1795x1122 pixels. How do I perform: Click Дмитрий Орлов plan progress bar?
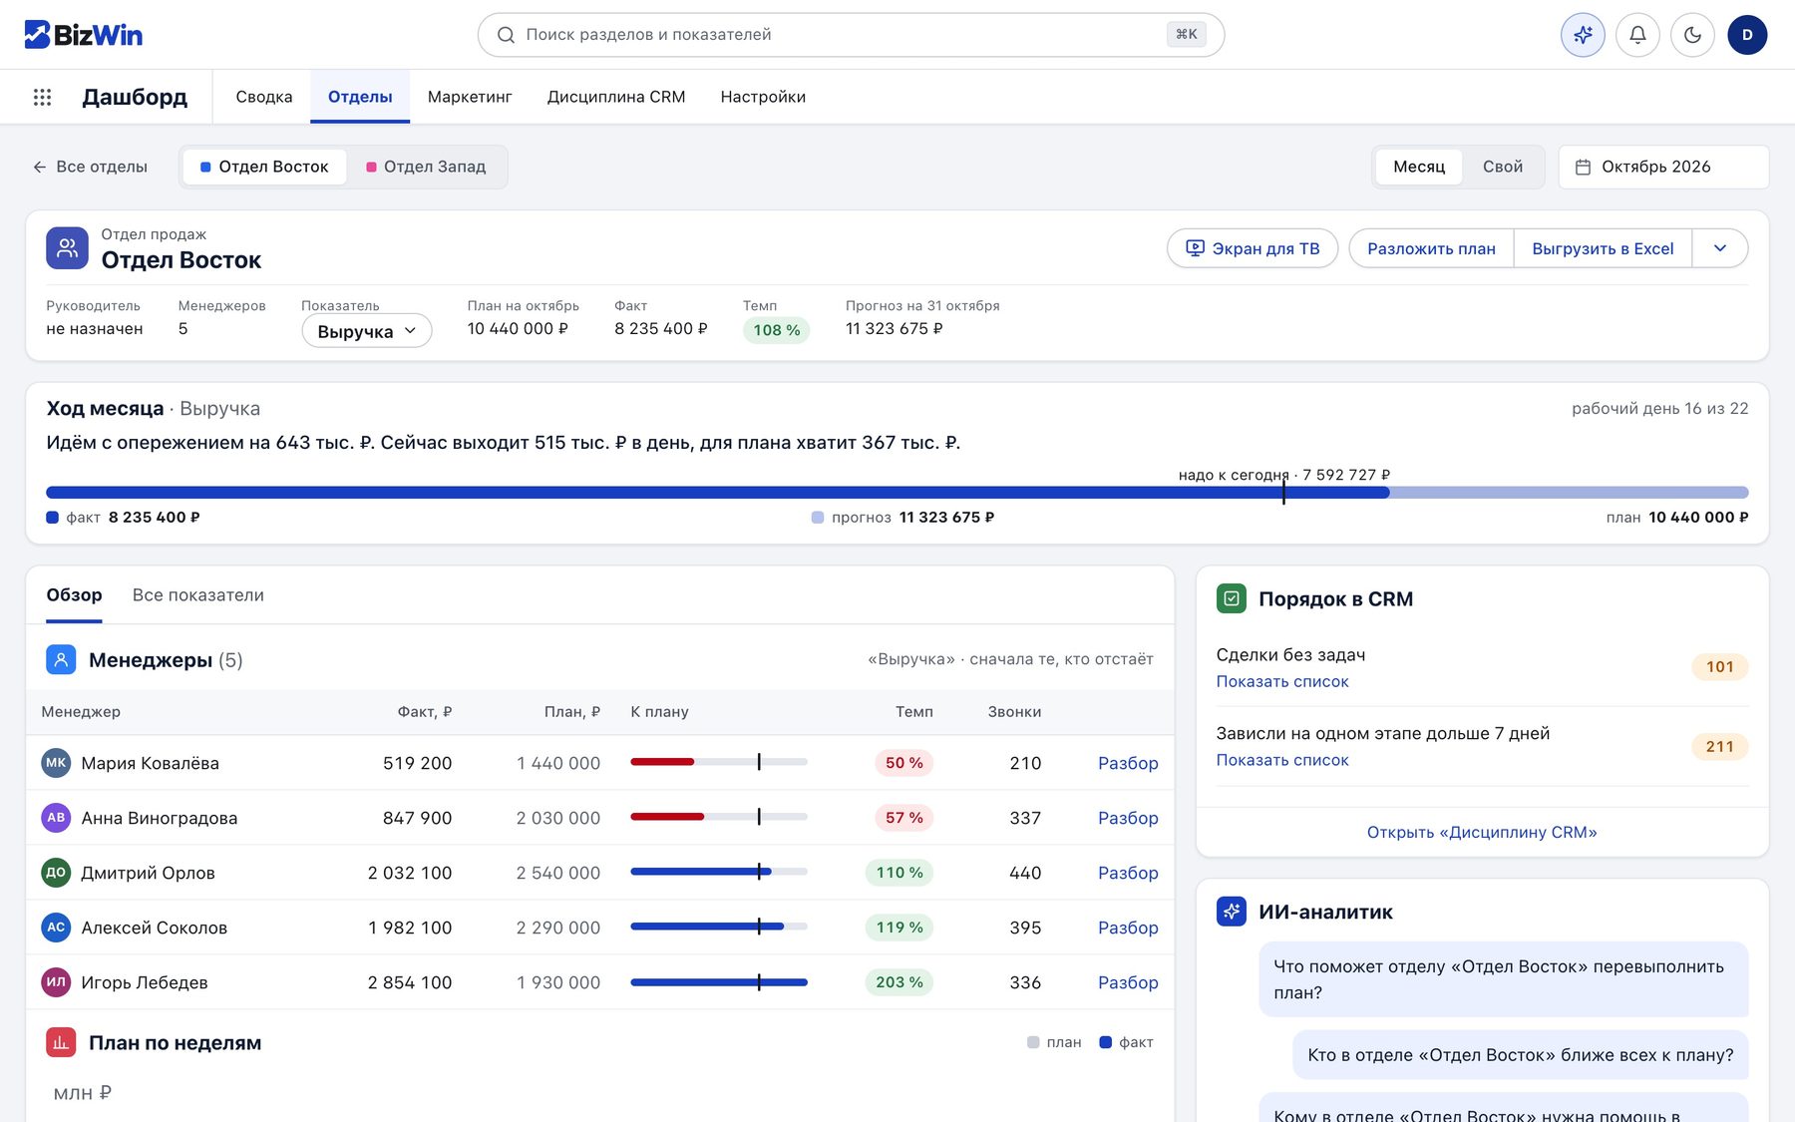click(x=719, y=872)
